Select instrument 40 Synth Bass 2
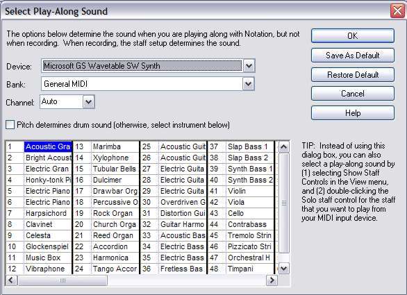407x295 pixels. pyautogui.click(x=250, y=180)
